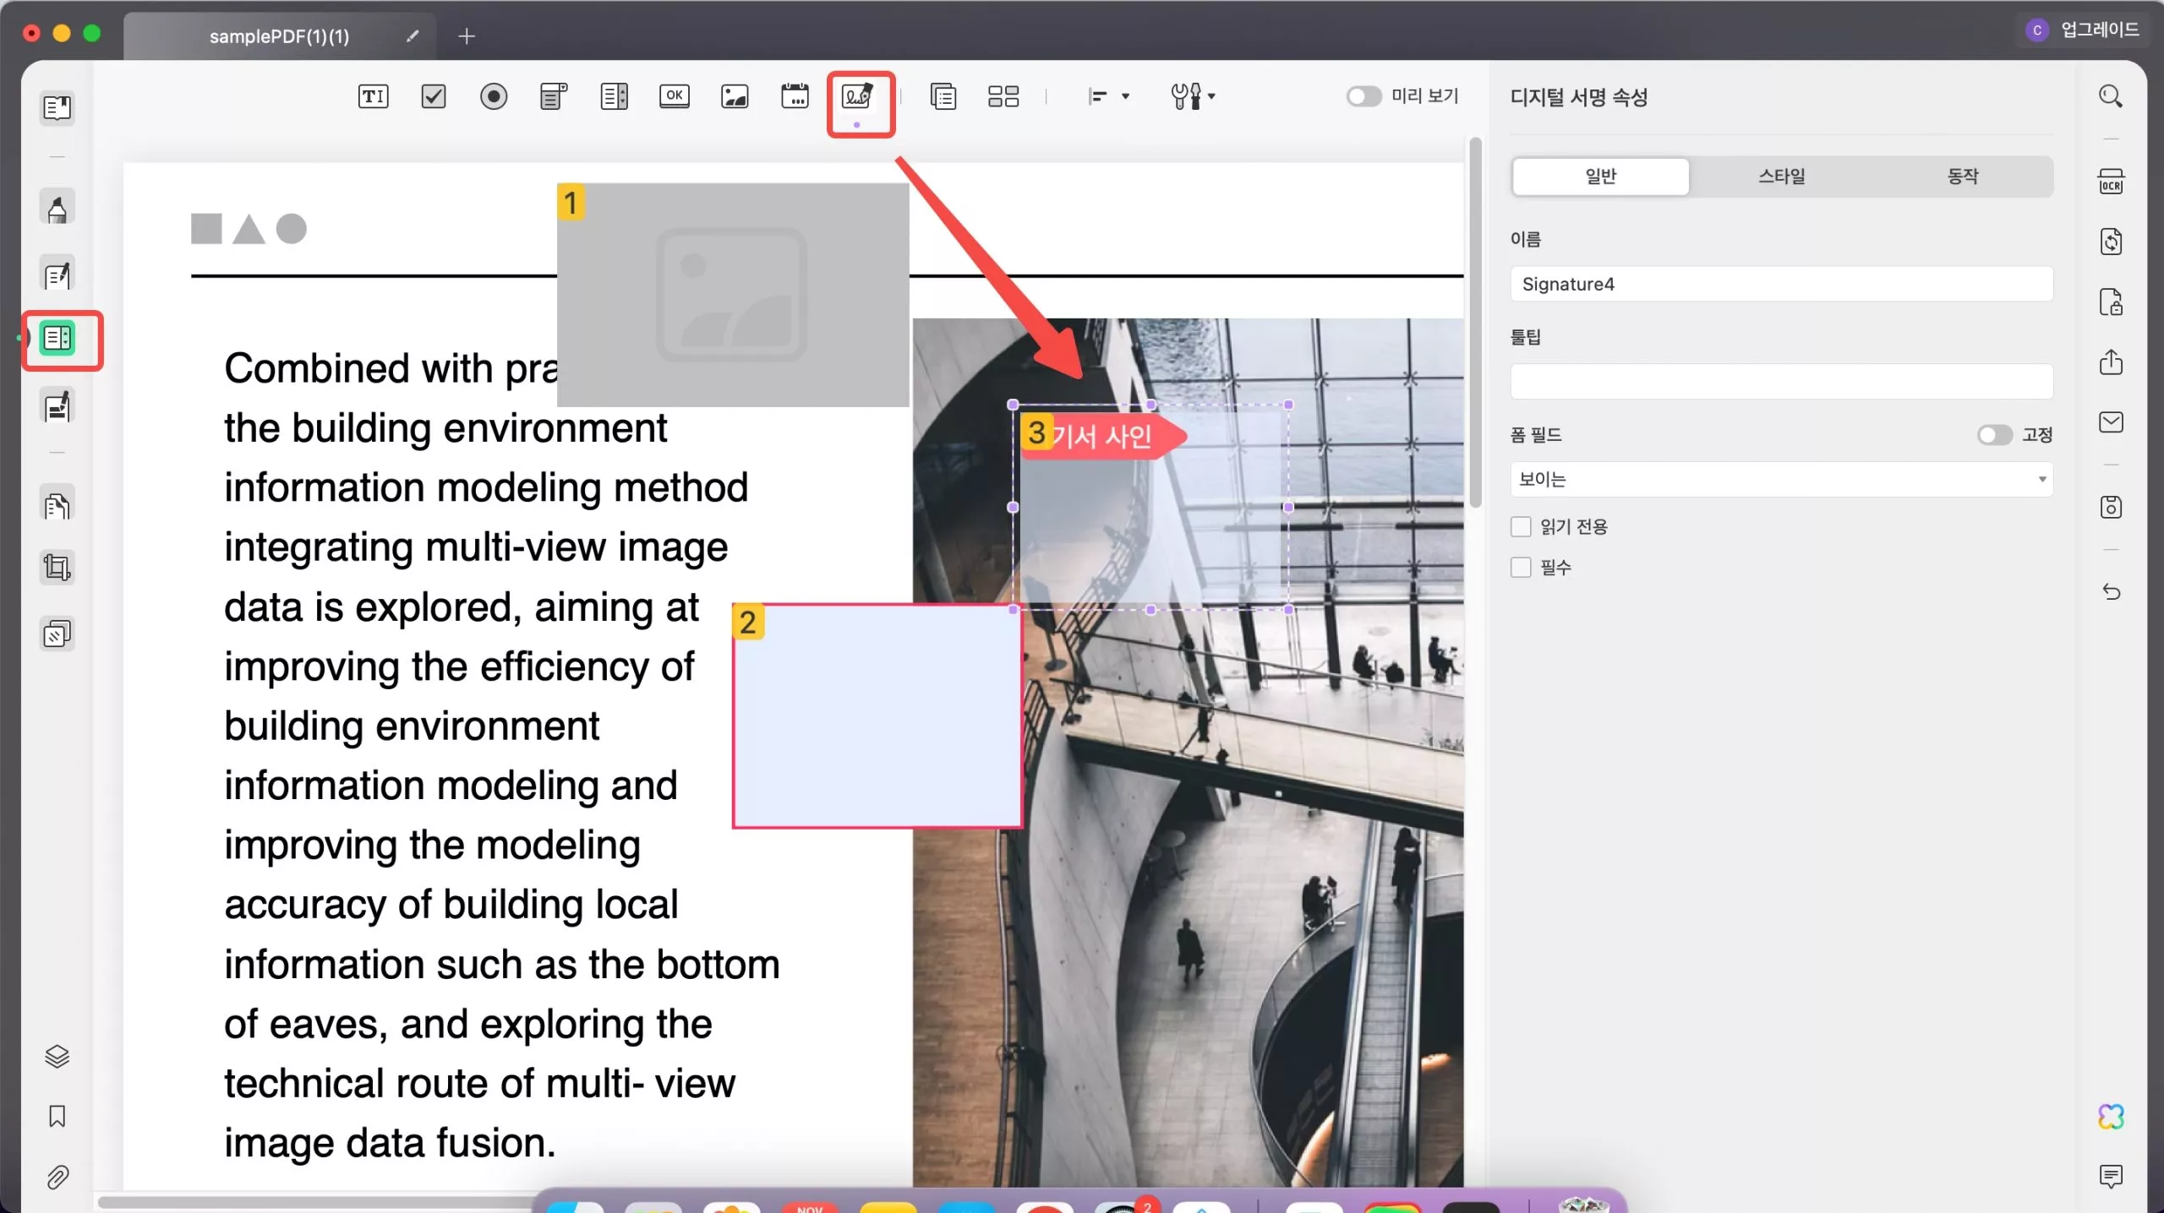The image size is (2164, 1213).
Task: Open Reader mode in left sidebar
Action: (57, 108)
